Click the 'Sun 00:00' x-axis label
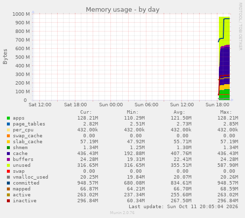 click(x=111, y=105)
